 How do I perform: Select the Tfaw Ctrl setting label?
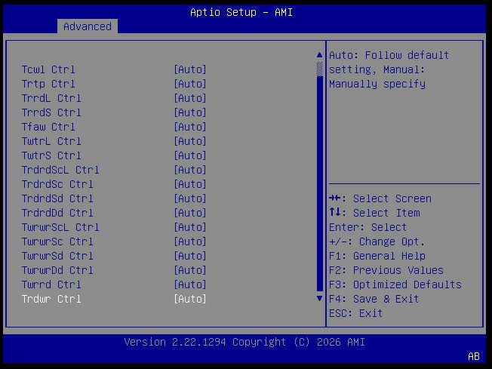[48, 127]
